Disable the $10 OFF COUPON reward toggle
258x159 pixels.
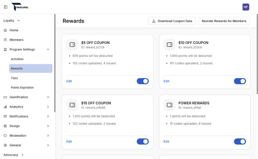(x=240, y=81)
